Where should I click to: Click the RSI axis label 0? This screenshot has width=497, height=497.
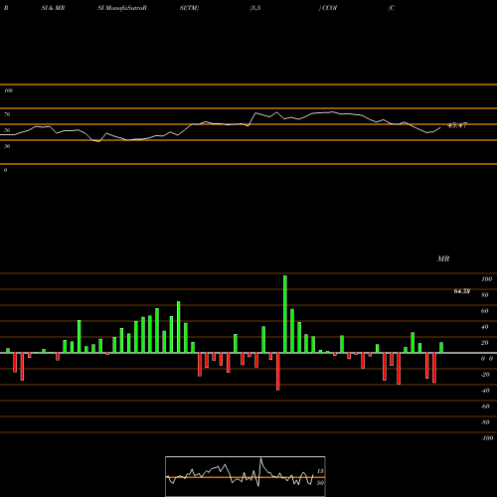pyautogui.click(x=5, y=170)
